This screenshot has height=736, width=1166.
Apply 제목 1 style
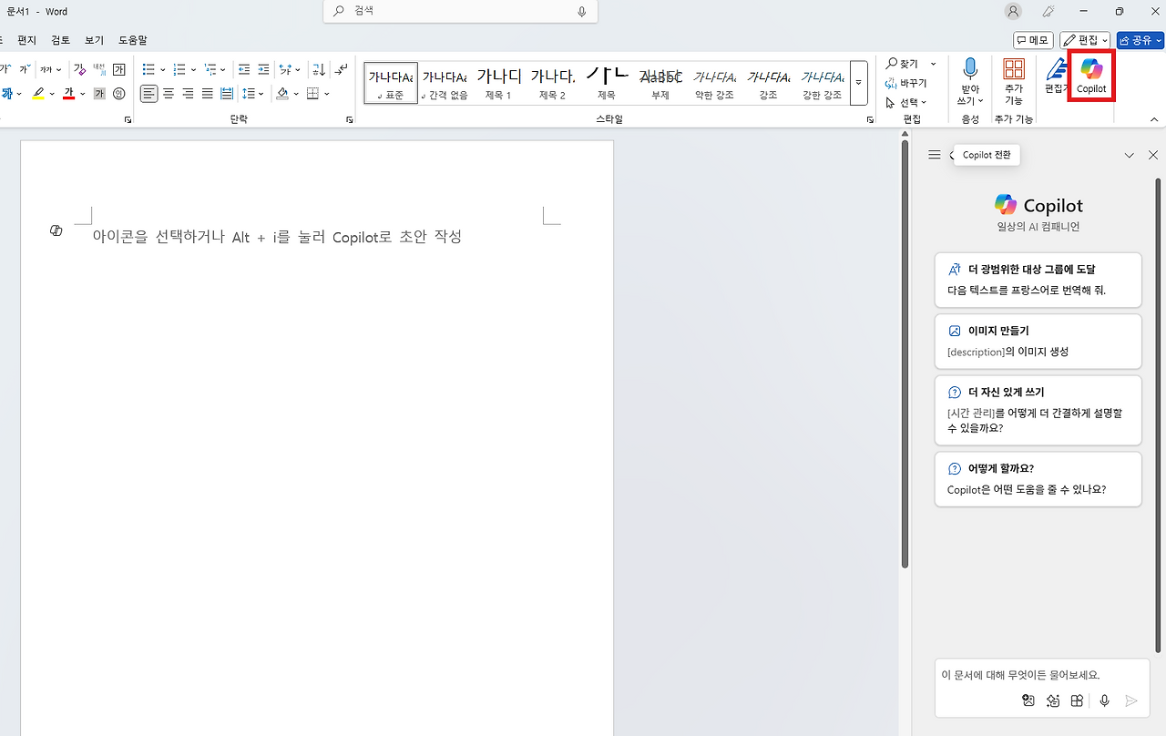pyautogui.click(x=498, y=83)
